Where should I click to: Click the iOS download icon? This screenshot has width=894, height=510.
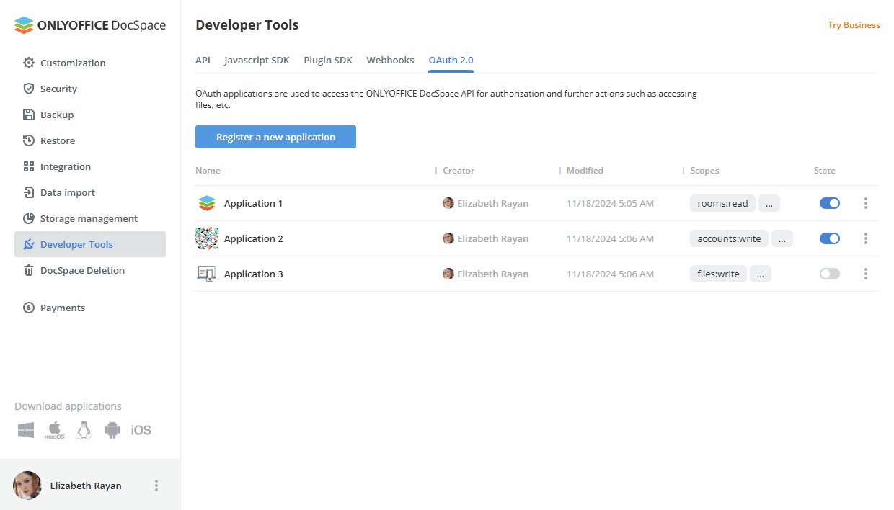click(x=141, y=430)
